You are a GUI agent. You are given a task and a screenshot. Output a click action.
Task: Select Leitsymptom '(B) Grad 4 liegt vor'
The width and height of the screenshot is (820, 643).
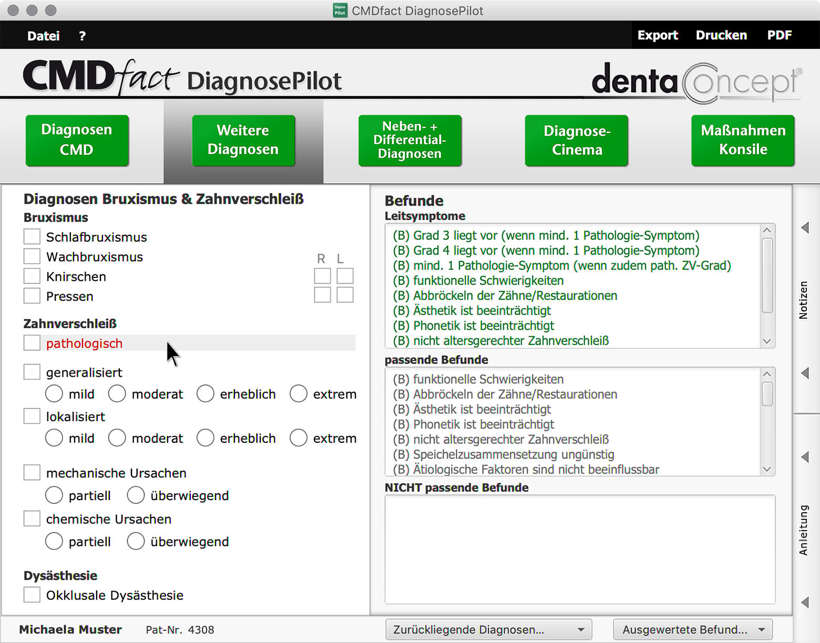(546, 251)
